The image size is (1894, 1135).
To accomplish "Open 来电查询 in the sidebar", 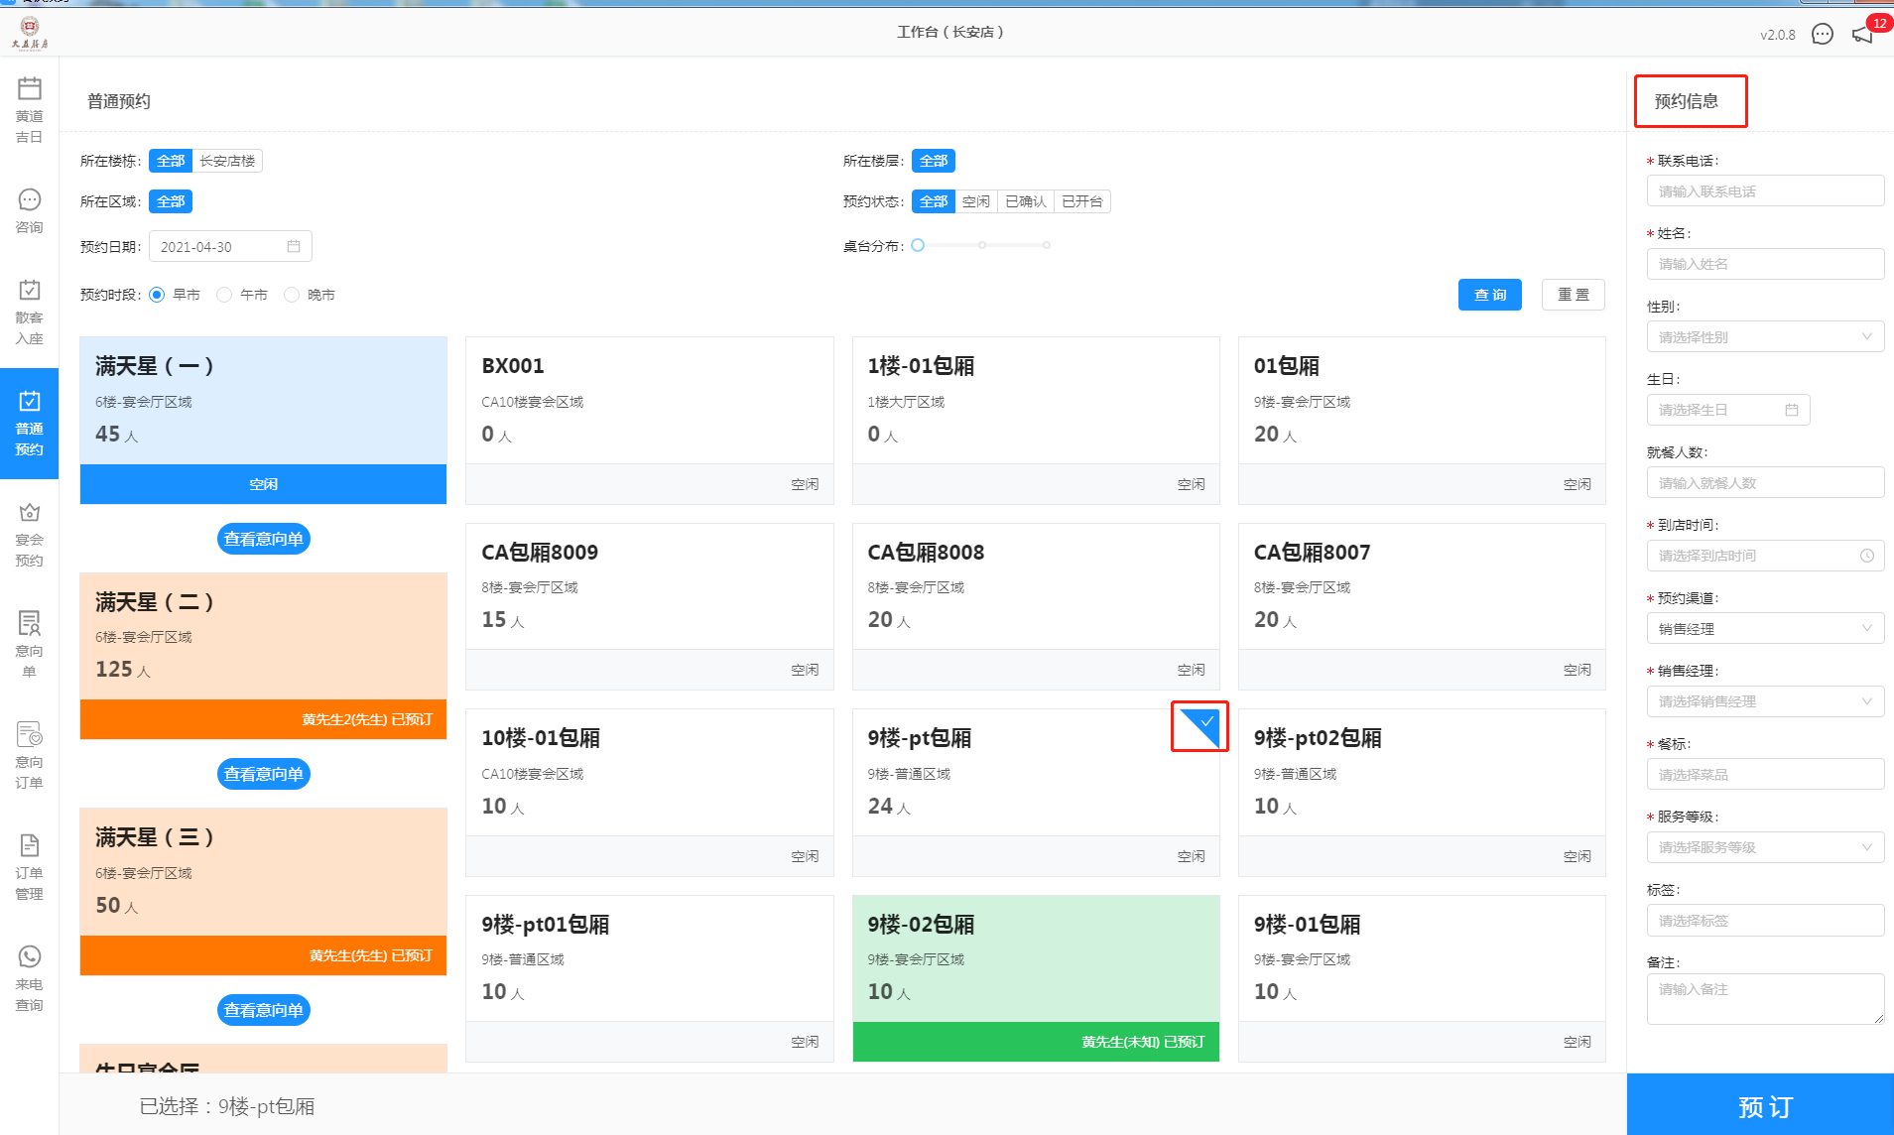I will (x=30, y=978).
